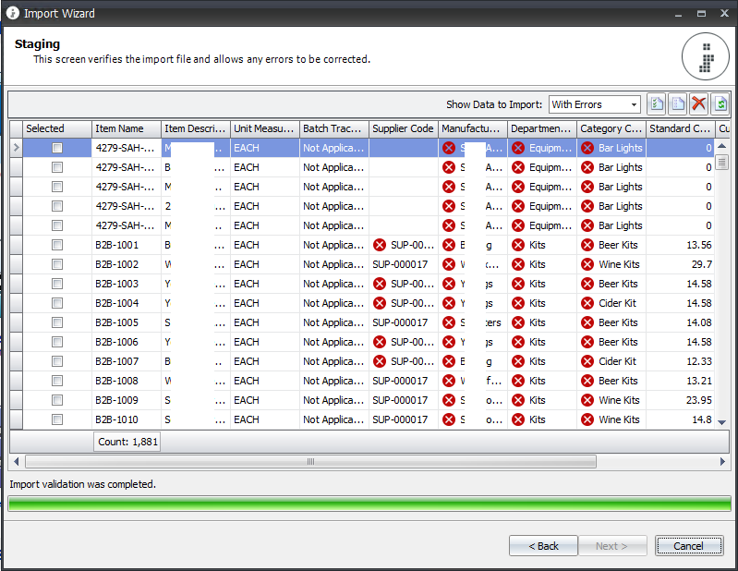
Task: Click the horizontal scrollbar right arrow
Action: tap(722, 461)
